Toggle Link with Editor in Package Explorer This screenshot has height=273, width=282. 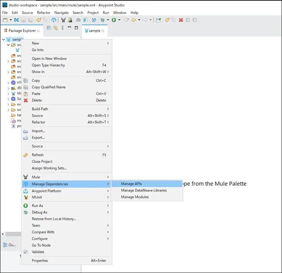click(56, 28)
